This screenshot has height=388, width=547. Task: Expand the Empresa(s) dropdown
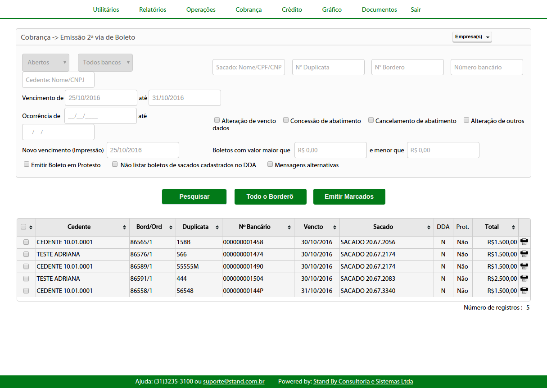[472, 37]
